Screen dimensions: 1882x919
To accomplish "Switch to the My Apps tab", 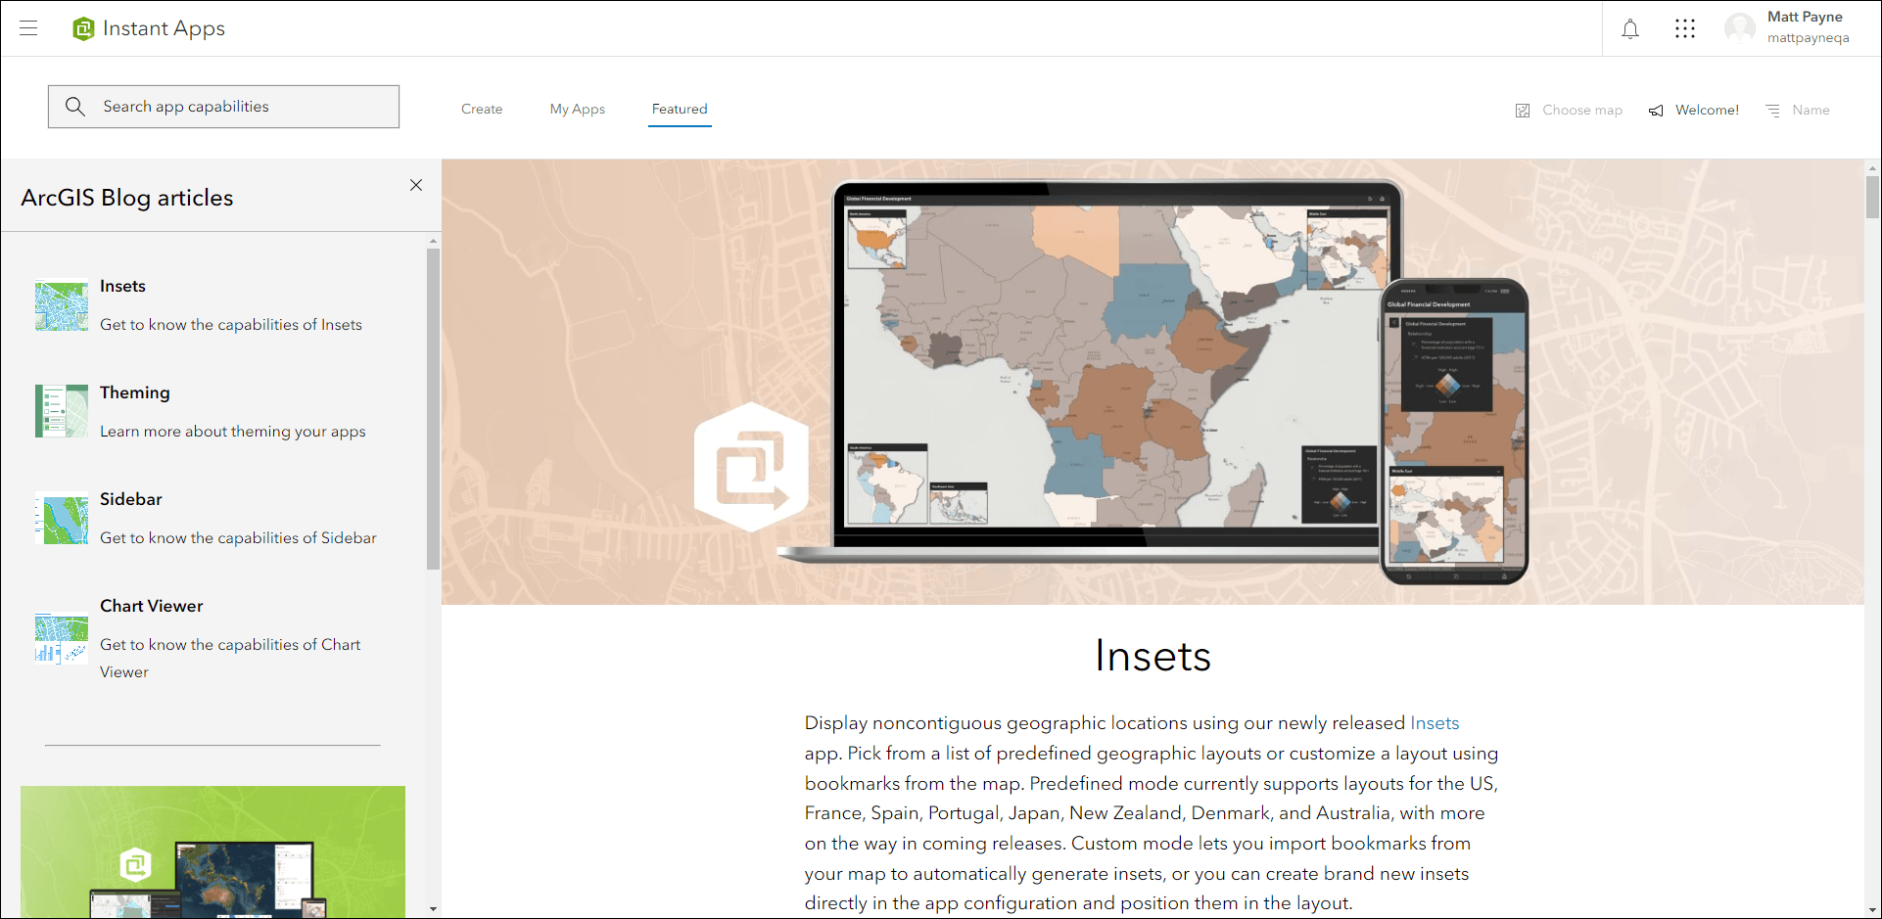I will click(578, 109).
